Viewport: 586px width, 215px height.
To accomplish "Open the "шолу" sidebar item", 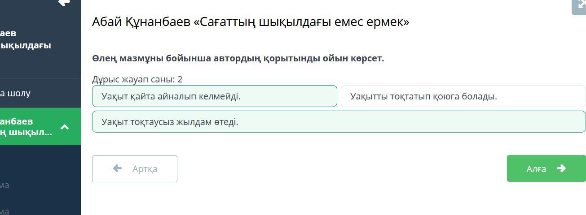I will point(16,93).
